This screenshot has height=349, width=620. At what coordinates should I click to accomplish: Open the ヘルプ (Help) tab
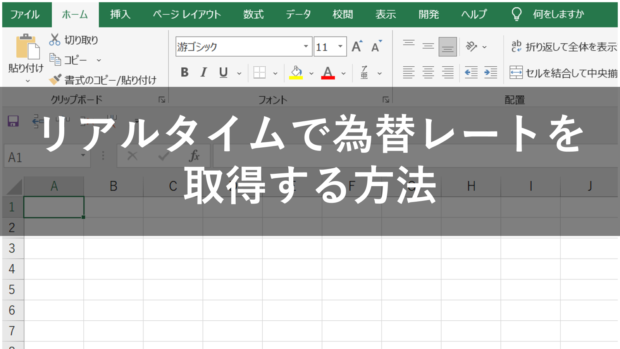[x=474, y=15]
